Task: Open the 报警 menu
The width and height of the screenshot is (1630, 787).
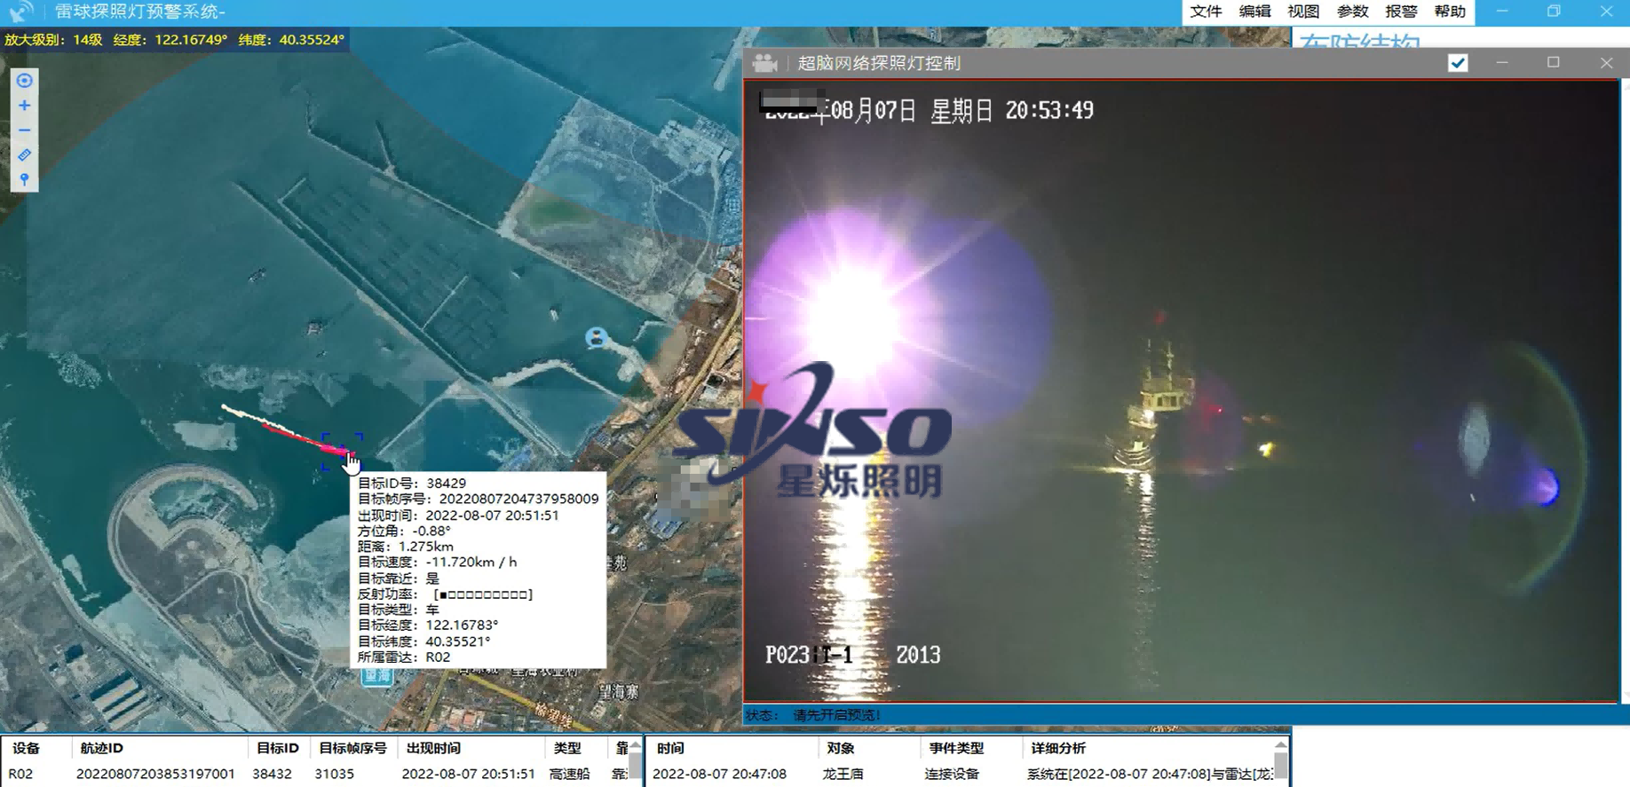Action: [1401, 12]
